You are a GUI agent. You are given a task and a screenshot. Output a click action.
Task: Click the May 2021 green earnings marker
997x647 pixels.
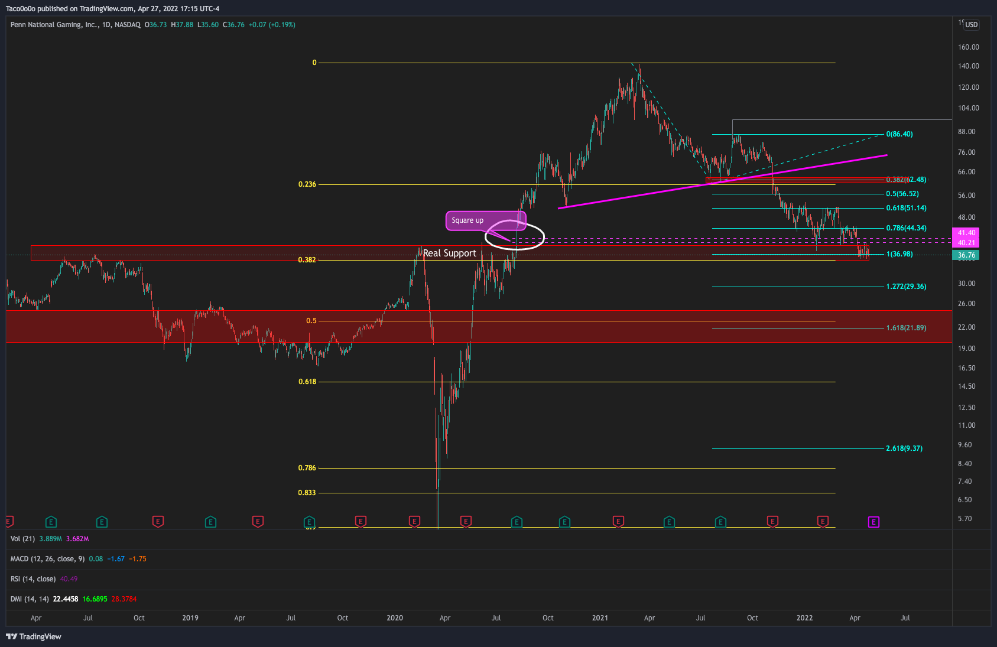[669, 522]
